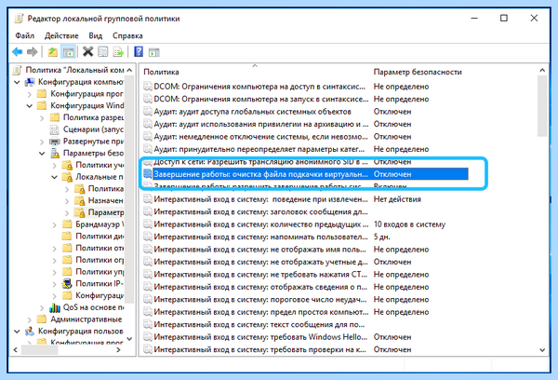Image resolution: width=558 pixels, height=380 pixels.
Task: Click the Развернутые при printer icon
Action: coord(55,142)
